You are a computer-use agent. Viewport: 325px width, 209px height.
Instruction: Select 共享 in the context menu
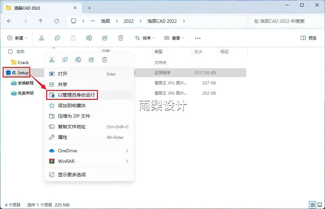[89, 84]
